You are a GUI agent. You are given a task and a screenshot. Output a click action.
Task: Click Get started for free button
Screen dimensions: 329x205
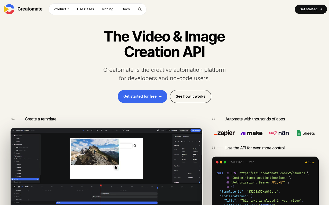pos(142,96)
